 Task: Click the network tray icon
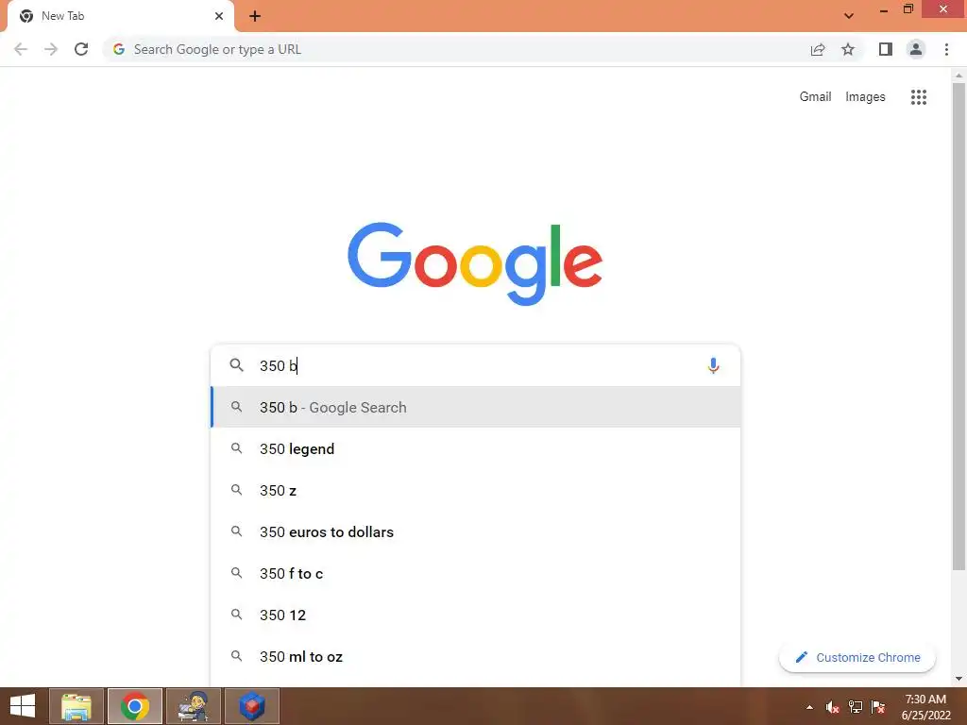(x=855, y=707)
